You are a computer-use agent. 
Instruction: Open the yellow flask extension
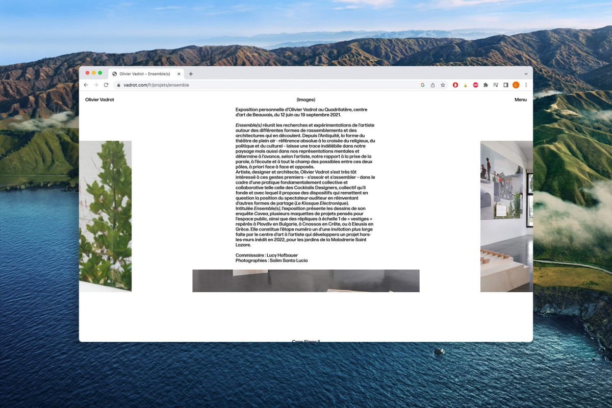(x=466, y=85)
